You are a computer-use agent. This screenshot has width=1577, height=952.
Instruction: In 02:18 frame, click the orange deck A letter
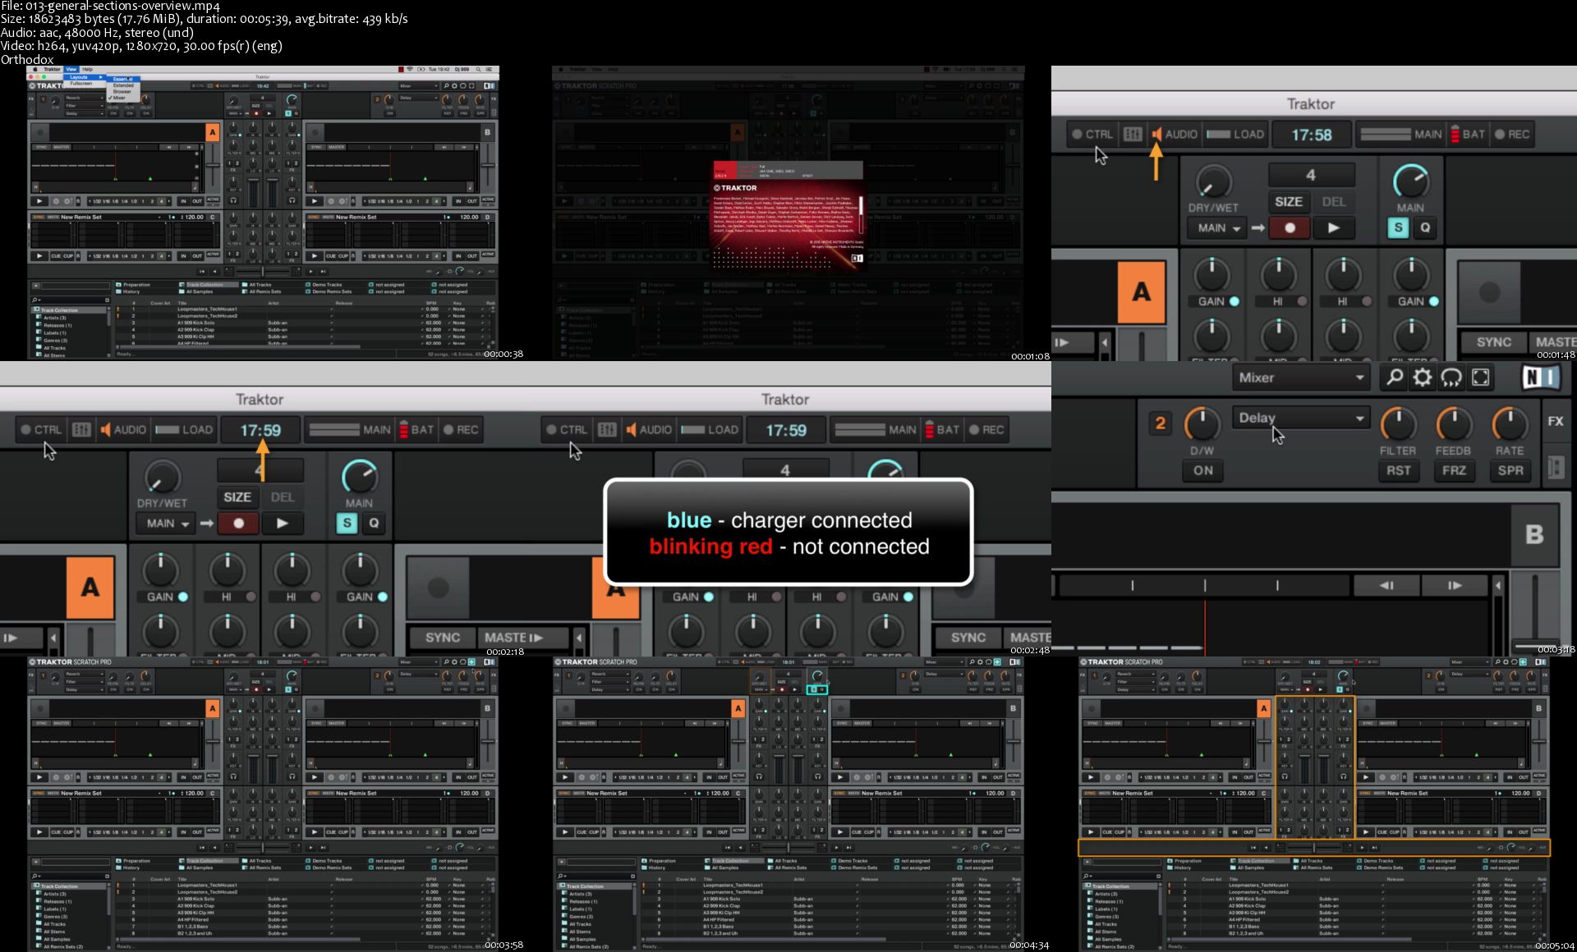90,588
